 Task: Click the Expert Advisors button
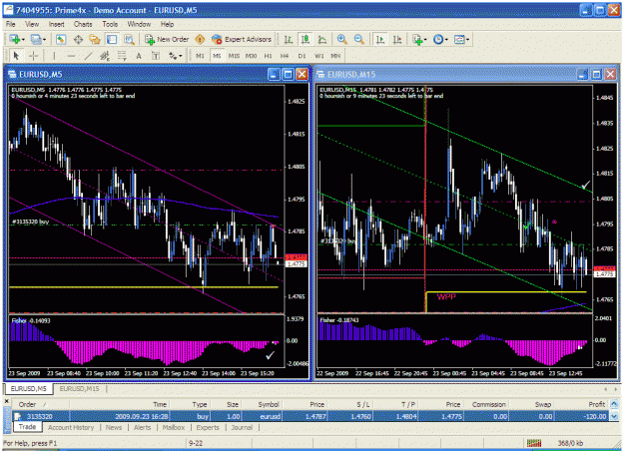tap(242, 39)
